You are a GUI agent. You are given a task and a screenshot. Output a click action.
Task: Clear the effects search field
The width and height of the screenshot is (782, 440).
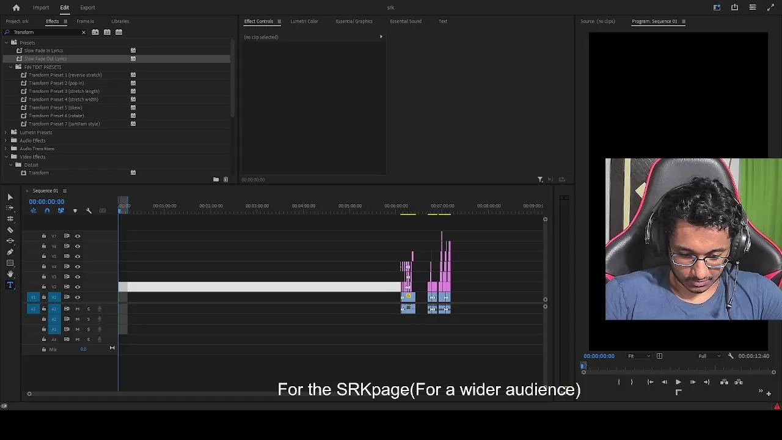84,32
